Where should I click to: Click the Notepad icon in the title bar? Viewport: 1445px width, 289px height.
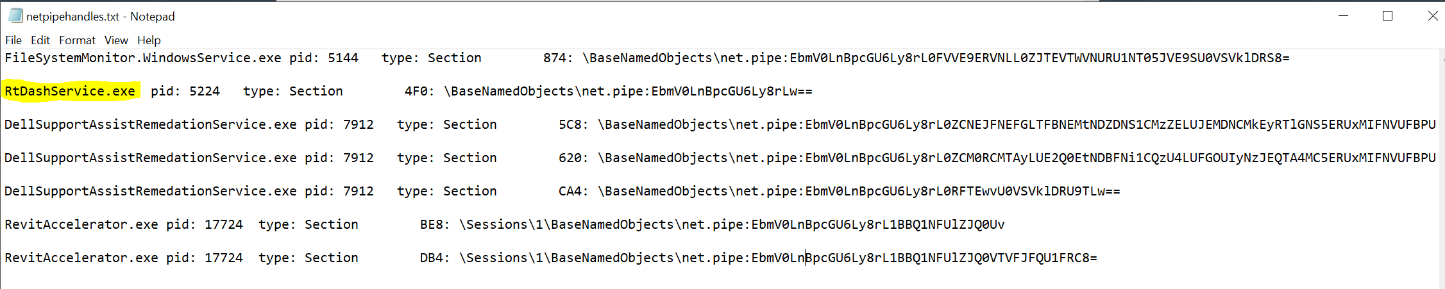coord(15,16)
